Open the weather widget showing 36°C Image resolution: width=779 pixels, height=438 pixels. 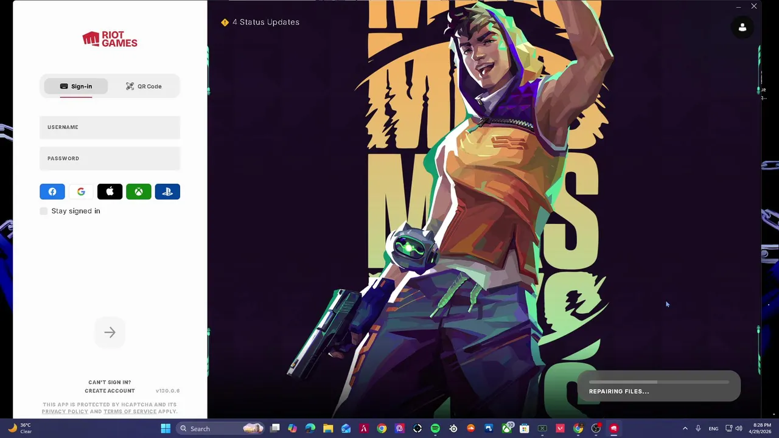(x=19, y=428)
